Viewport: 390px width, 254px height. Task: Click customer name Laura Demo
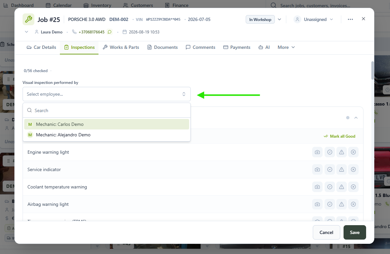[x=51, y=32]
